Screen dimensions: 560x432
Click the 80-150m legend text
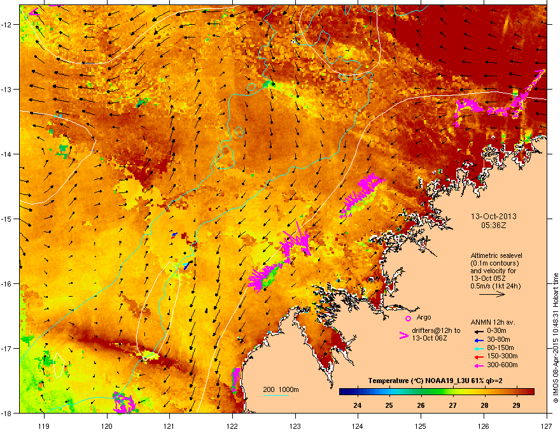tap(500, 348)
